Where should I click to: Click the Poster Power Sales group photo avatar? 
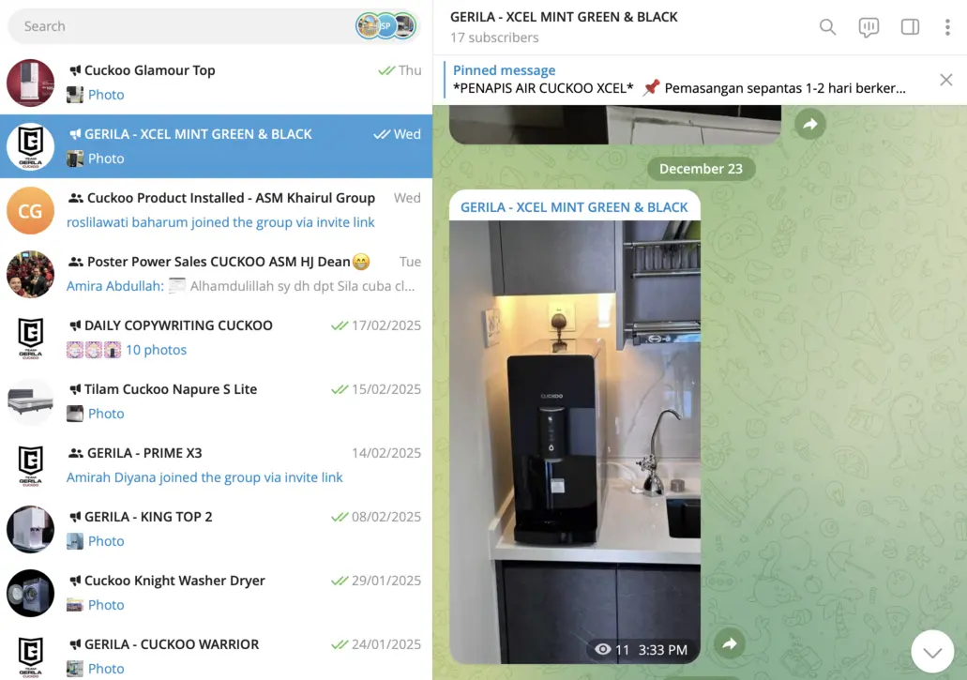coord(30,274)
